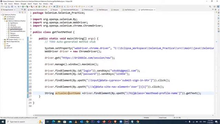This screenshot has height=124, width=220.
Task: Open the External Tools dropdown arrow
Action: pyautogui.click(x=34, y=7)
